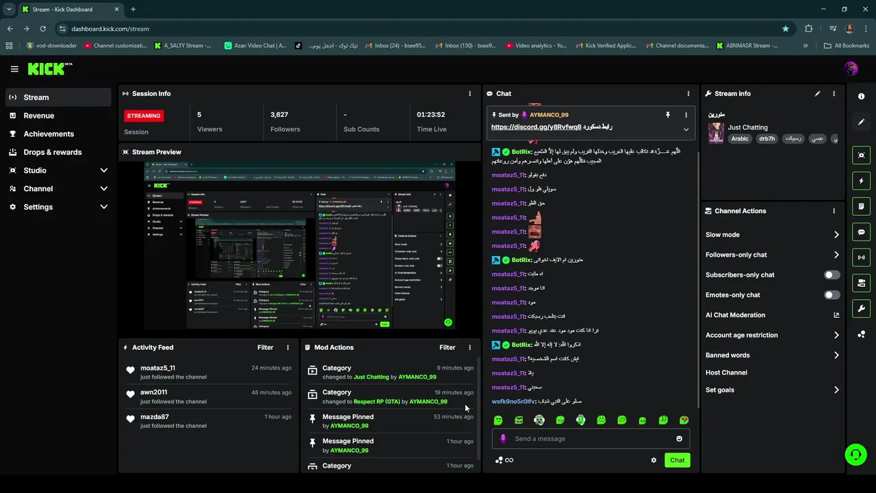Open Followers-only chat options arrow

pyautogui.click(x=836, y=255)
